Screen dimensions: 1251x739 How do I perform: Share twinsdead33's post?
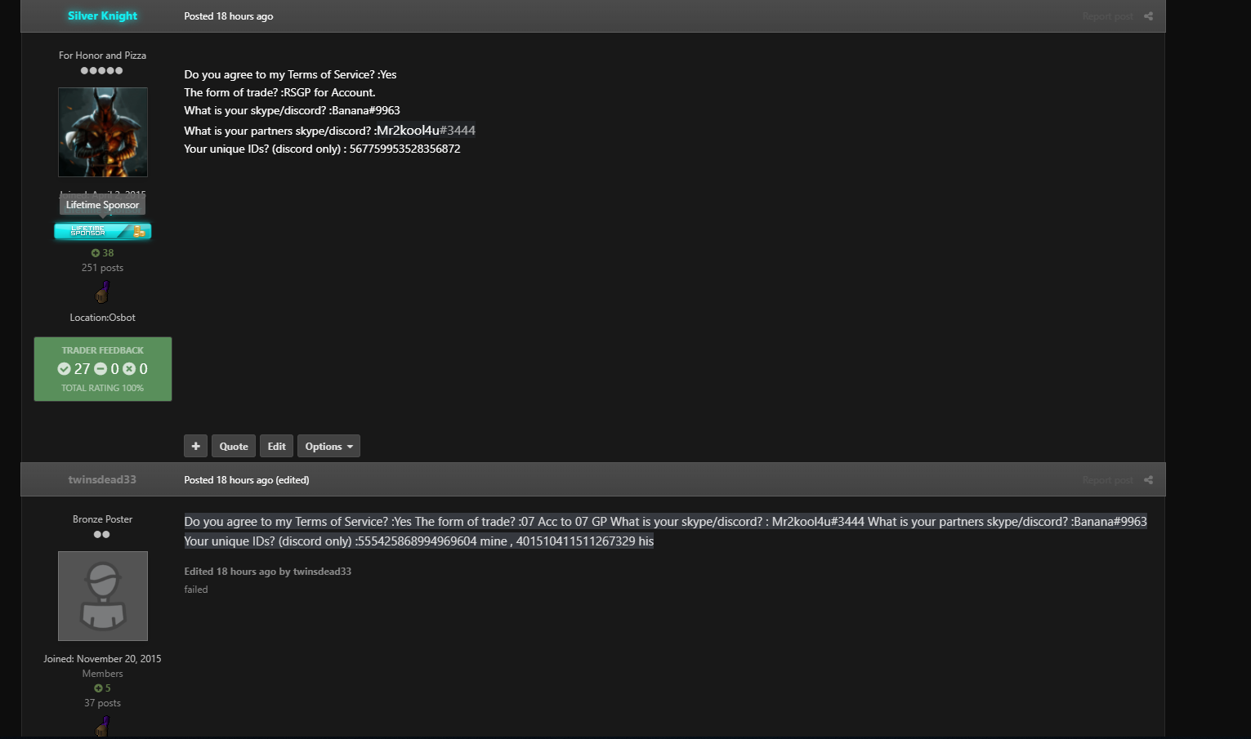pos(1148,480)
